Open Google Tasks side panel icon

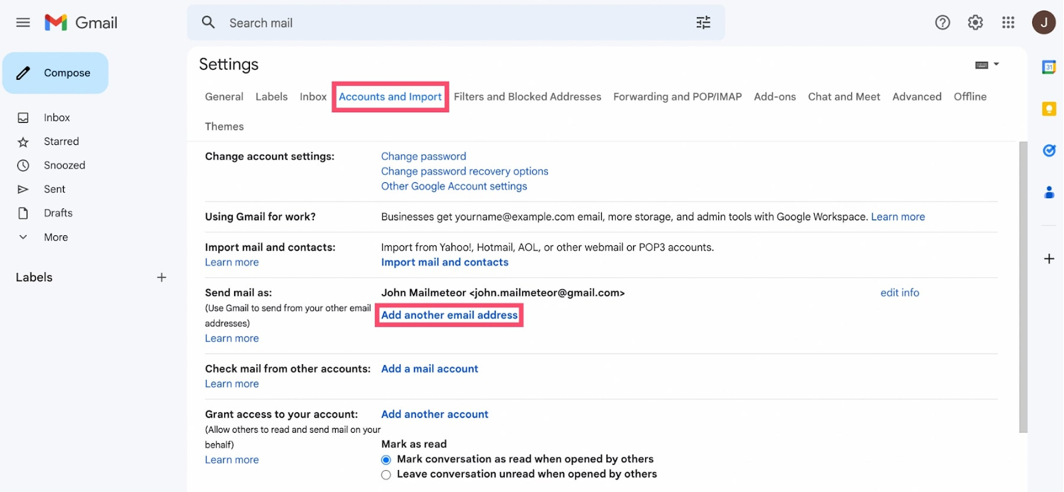pos(1049,150)
